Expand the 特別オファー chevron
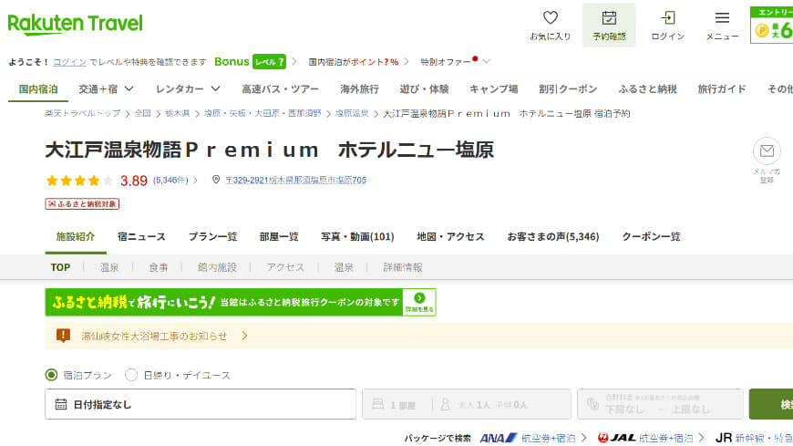 (486, 62)
